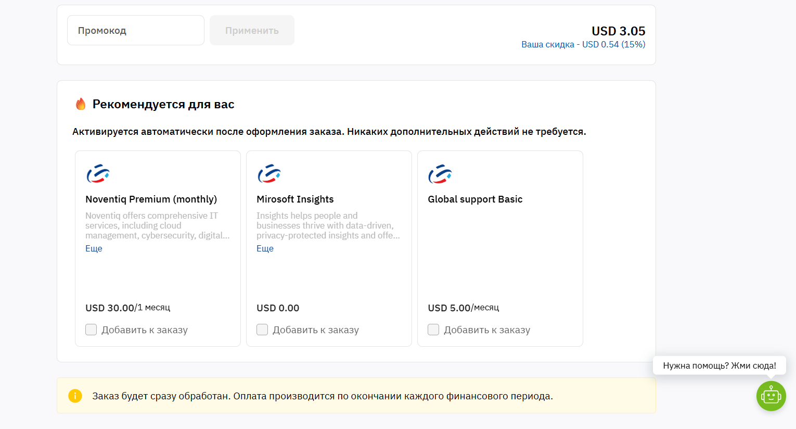Image resolution: width=796 pixels, height=429 pixels.
Task: Click the fire icon beside recommendations heading
Action: coord(81,104)
